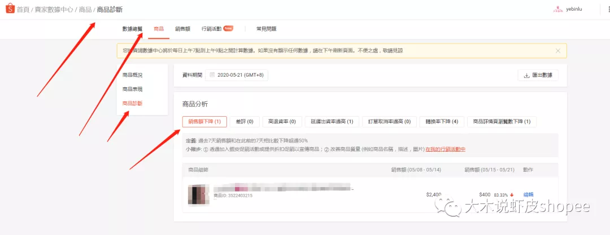Open 常見問題 tab
Image resolution: width=610 pixels, height=235 pixels.
click(x=267, y=29)
